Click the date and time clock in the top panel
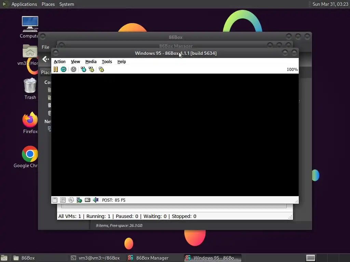Screen dimensions: 350x262 coord(331,4)
